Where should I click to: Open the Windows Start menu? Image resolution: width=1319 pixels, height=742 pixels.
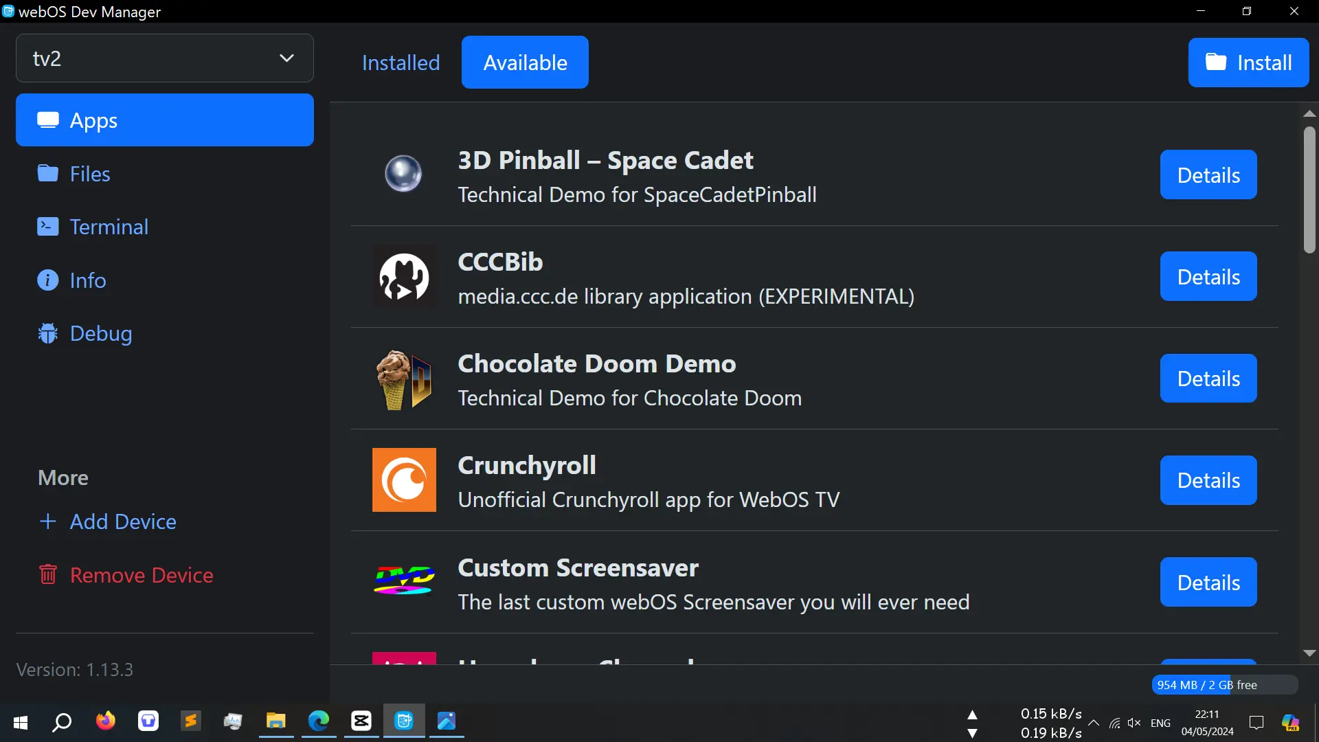point(20,722)
